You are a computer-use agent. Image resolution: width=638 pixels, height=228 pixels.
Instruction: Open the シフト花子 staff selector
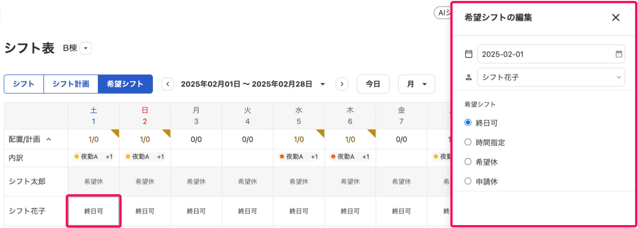(551, 77)
